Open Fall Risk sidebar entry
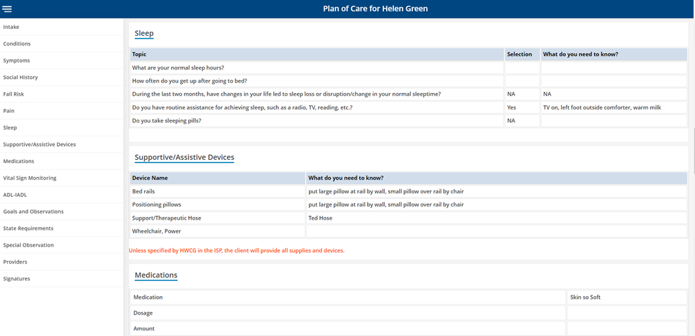695x336 pixels. (14, 94)
